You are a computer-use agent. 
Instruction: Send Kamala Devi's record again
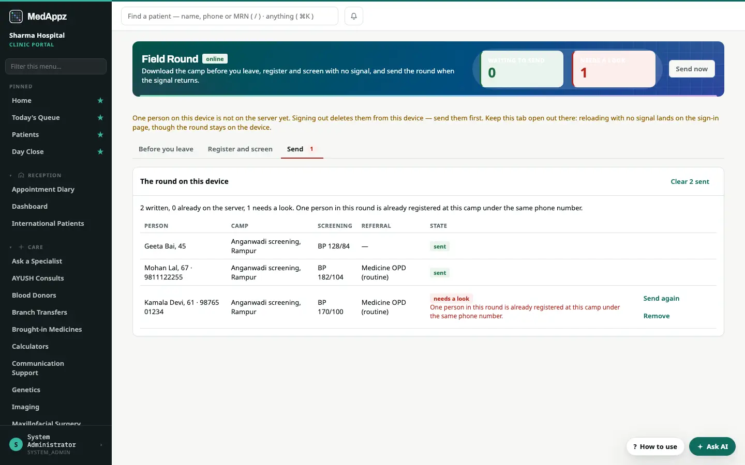(x=661, y=299)
